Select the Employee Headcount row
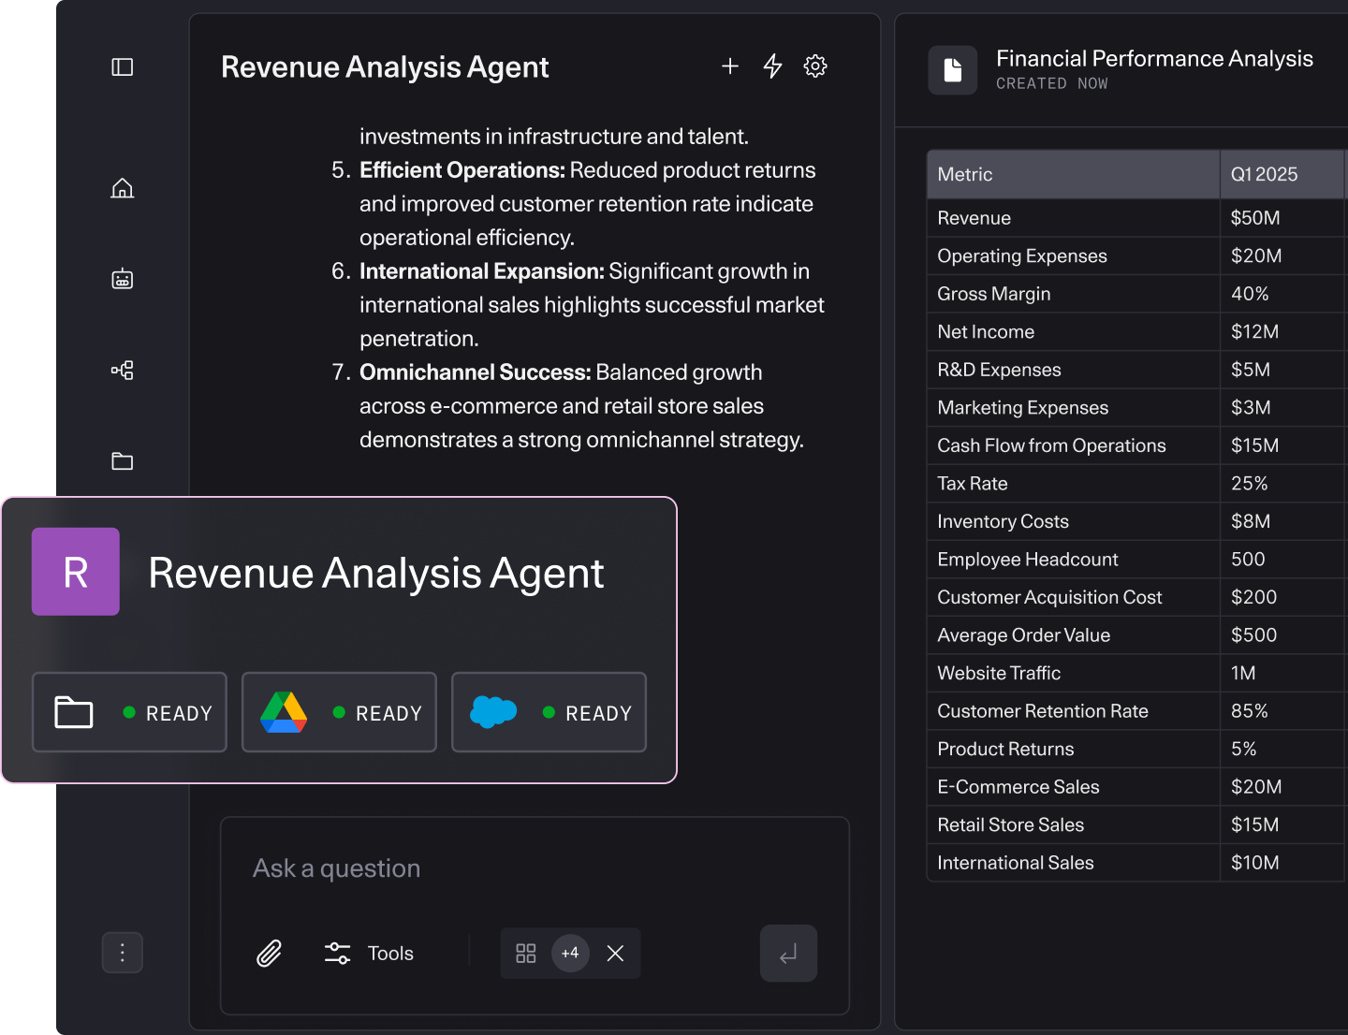This screenshot has height=1035, width=1348. [x=1137, y=560]
